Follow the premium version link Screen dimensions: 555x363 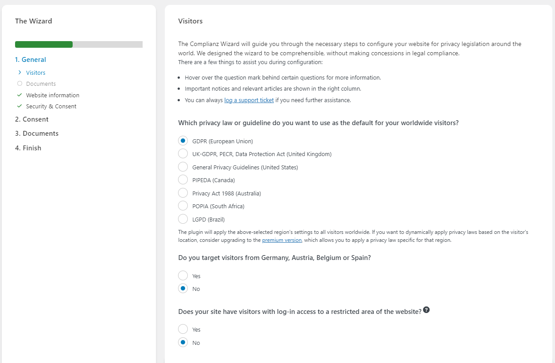click(x=282, y=240)
